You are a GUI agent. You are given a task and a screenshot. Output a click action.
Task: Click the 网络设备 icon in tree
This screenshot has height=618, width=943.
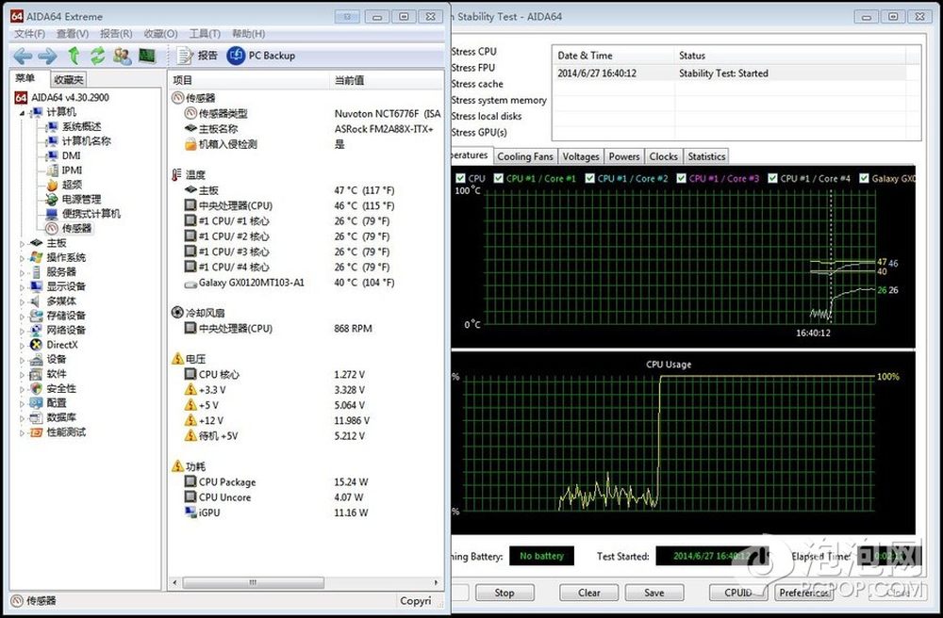tap(36, 331)
